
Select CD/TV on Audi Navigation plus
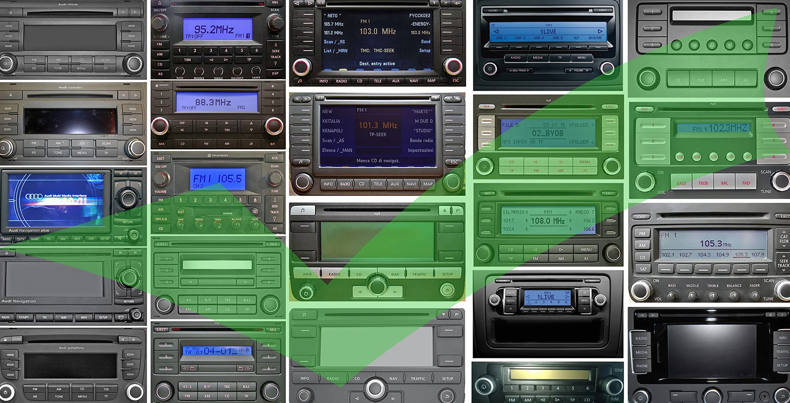click(20, 239)
